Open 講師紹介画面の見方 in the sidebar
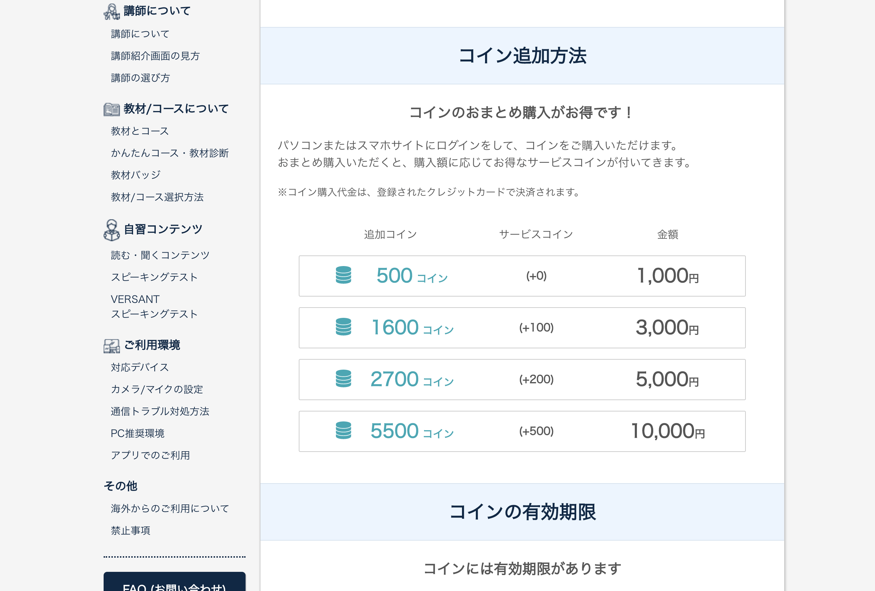 [x=155, y=56]
